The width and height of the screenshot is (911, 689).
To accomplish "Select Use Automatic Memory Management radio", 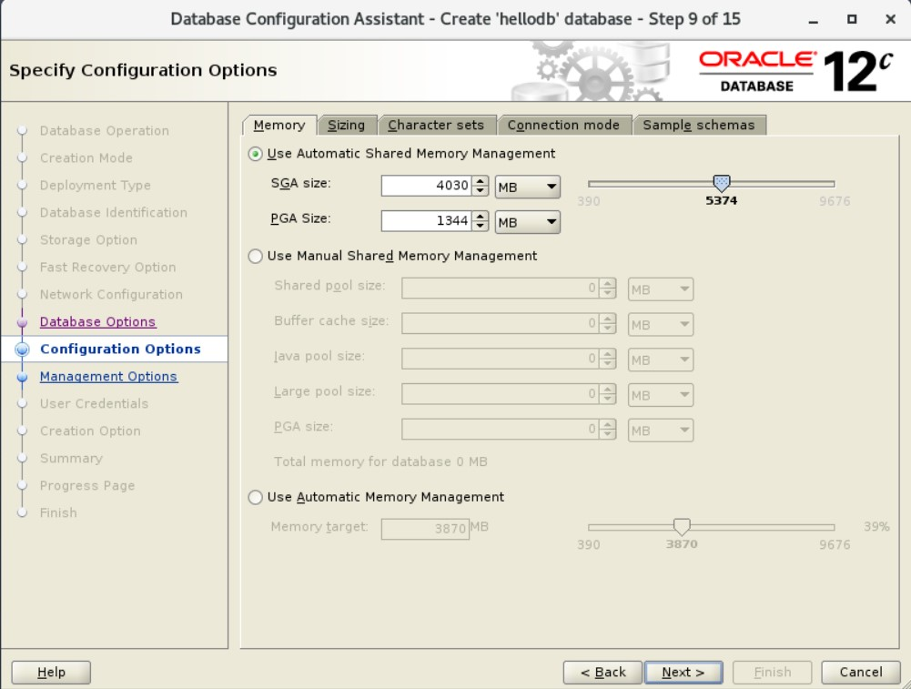I will [x=255, y=497].
